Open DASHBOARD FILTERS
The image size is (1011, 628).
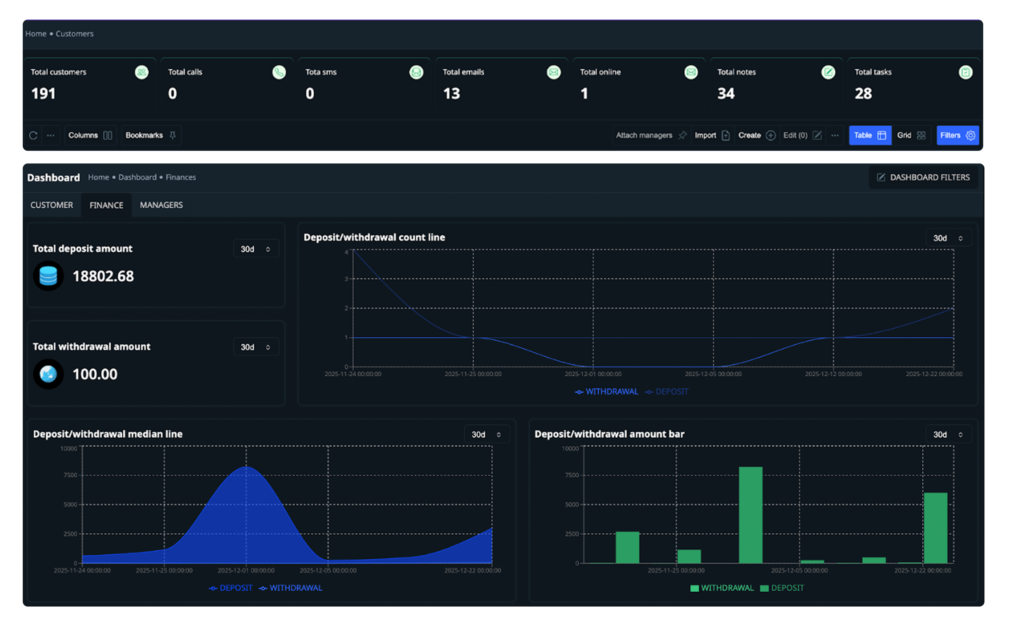pyautogui.click(x=923, y=177)
